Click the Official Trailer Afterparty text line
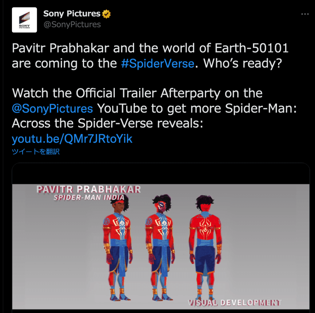Viewport: 315px width, 313px height. (x=137, y=93)
